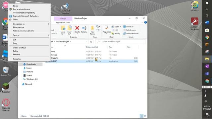Viewport: 212px width, 119px height.
Task: Open OneNote from the taskbar
Action: pyautogui.click(x=207, y=66)
